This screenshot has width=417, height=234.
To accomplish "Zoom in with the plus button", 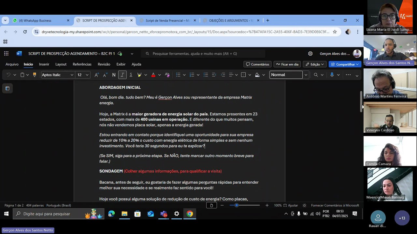I will [267, 205].
